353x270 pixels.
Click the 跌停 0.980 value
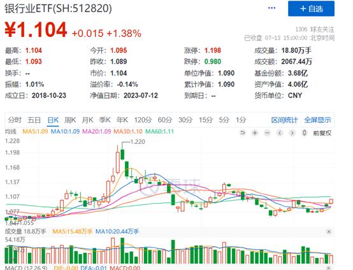tap(213, 62)
